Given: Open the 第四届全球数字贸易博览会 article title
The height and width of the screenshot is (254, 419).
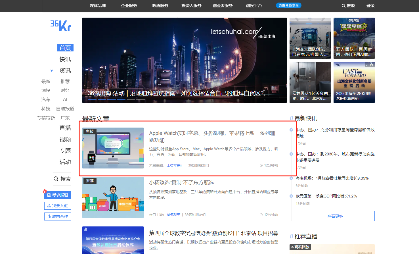Looking at the screenshot, I should pos(213,233).
